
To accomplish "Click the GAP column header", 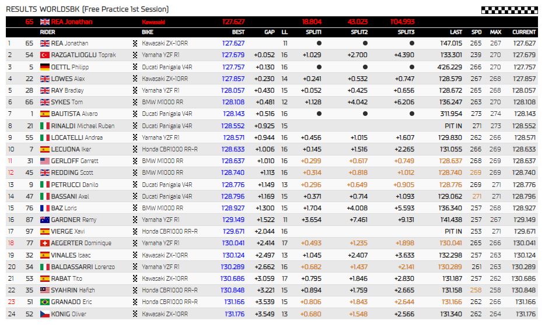I will [269, 32].
